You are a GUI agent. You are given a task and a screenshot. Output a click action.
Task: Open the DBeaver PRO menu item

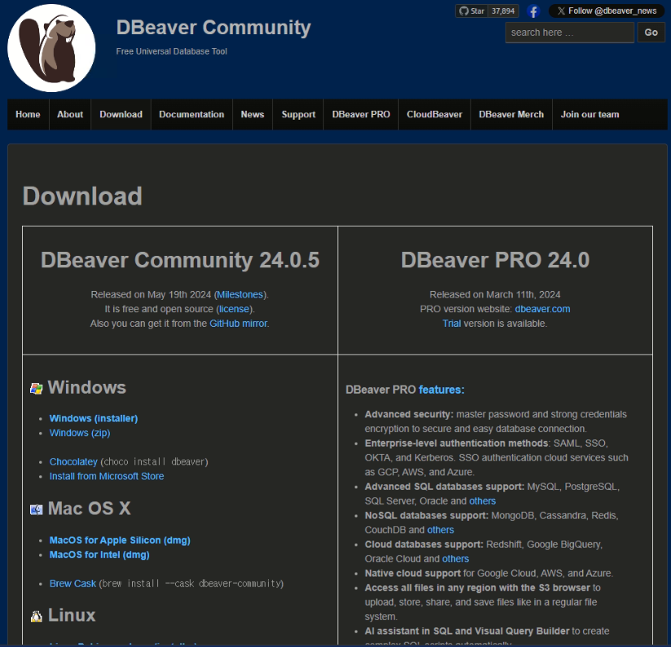(362, 114)
